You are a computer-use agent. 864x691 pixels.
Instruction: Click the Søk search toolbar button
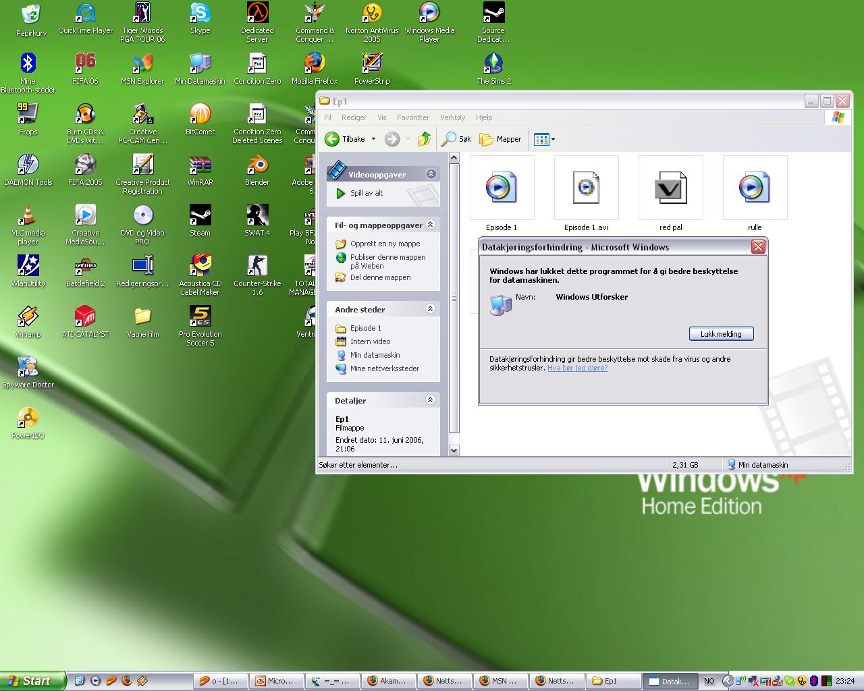456,139
